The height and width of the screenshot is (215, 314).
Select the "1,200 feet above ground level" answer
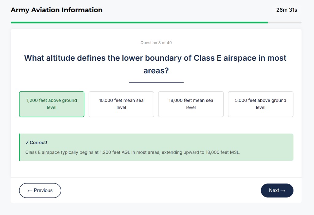point(52,104)
